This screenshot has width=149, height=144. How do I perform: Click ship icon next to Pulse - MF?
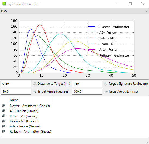4,116
